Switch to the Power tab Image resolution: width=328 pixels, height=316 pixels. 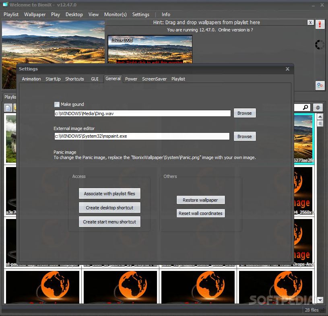pyautogui.click(x=131, y=79)
